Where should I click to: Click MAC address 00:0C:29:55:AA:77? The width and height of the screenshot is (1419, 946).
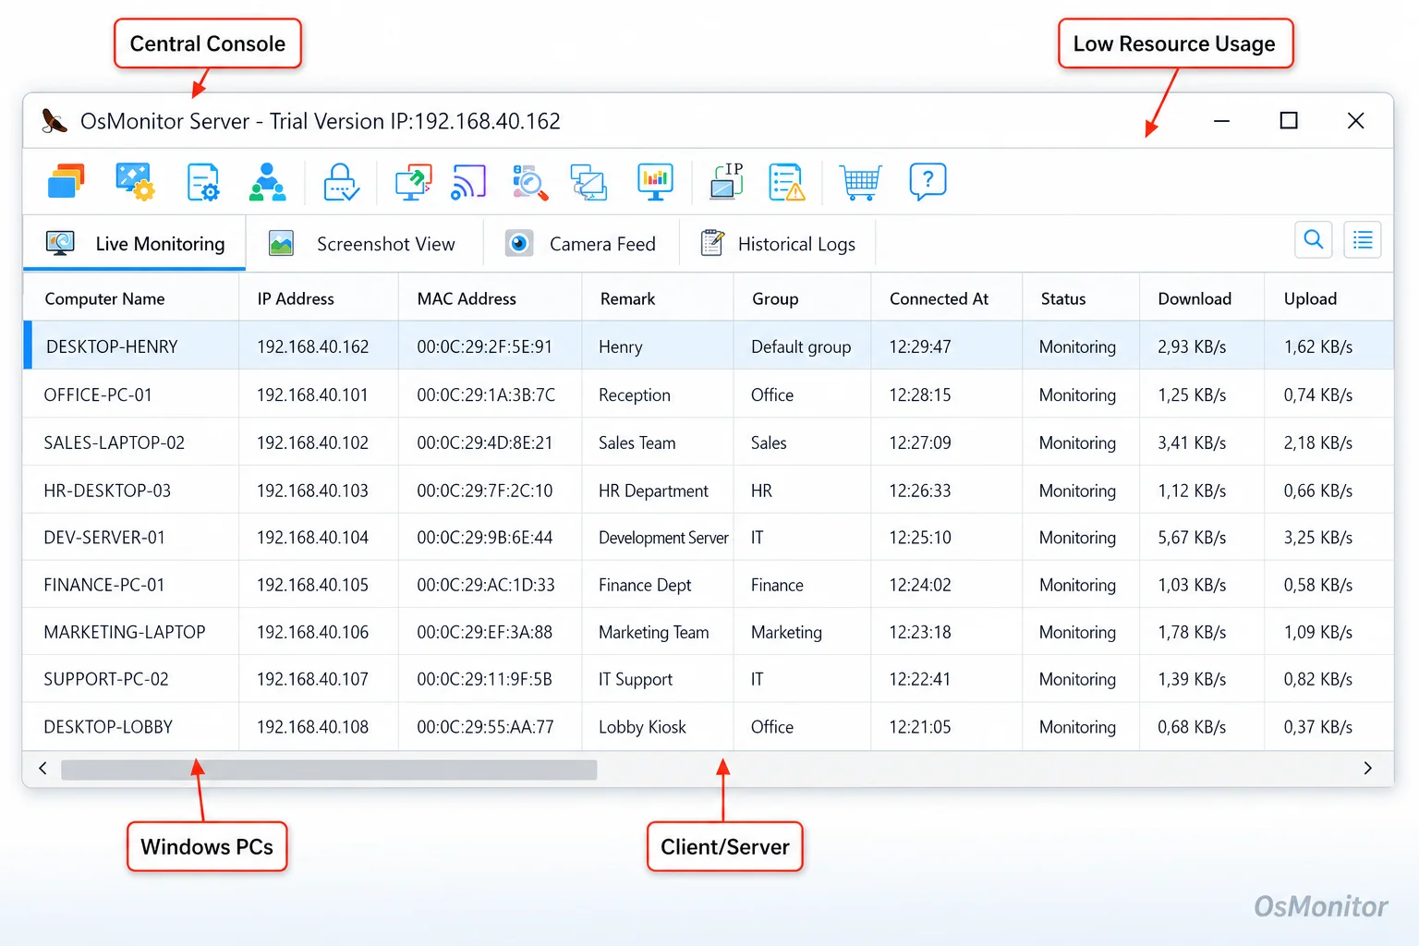click(x=485, y=727)
